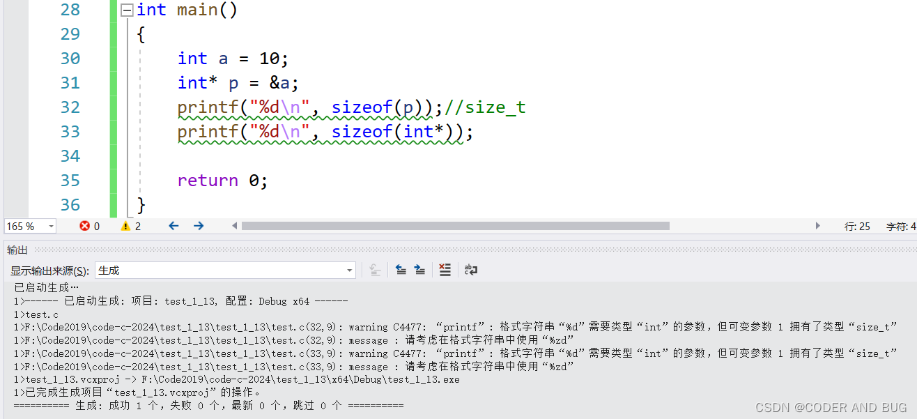Click the 生成: 成功 1 个 summary line
Viewport: 917px width, 419px height.
coord(208,405)
